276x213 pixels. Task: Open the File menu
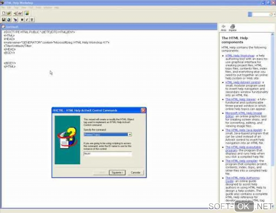[x=4, y=8]
